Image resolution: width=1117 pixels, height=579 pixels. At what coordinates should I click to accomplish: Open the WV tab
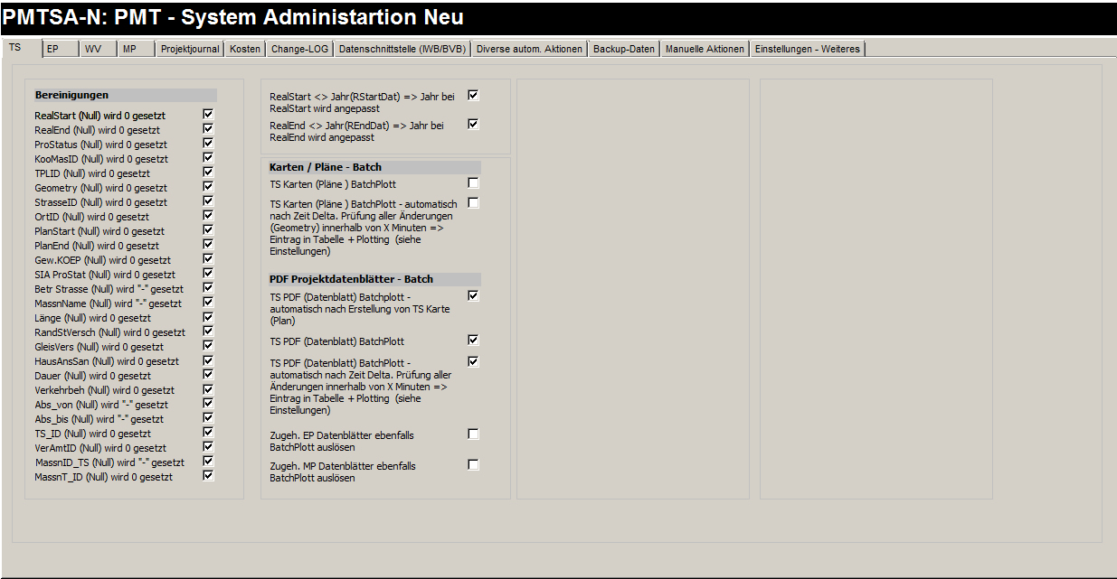93,49
